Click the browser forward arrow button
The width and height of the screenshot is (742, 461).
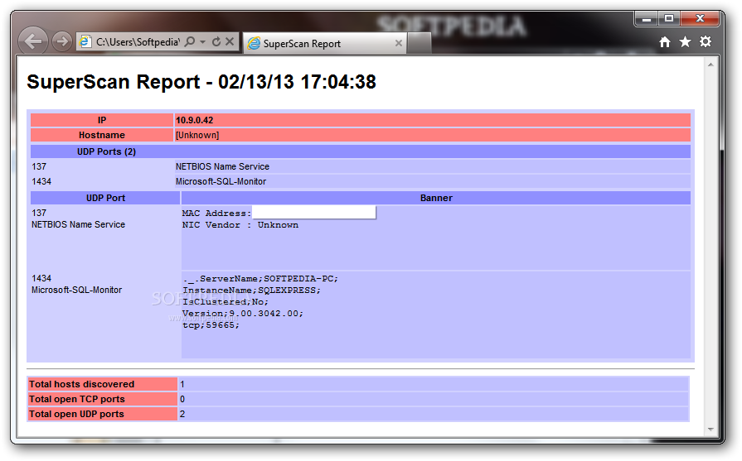tap(61, 42)
